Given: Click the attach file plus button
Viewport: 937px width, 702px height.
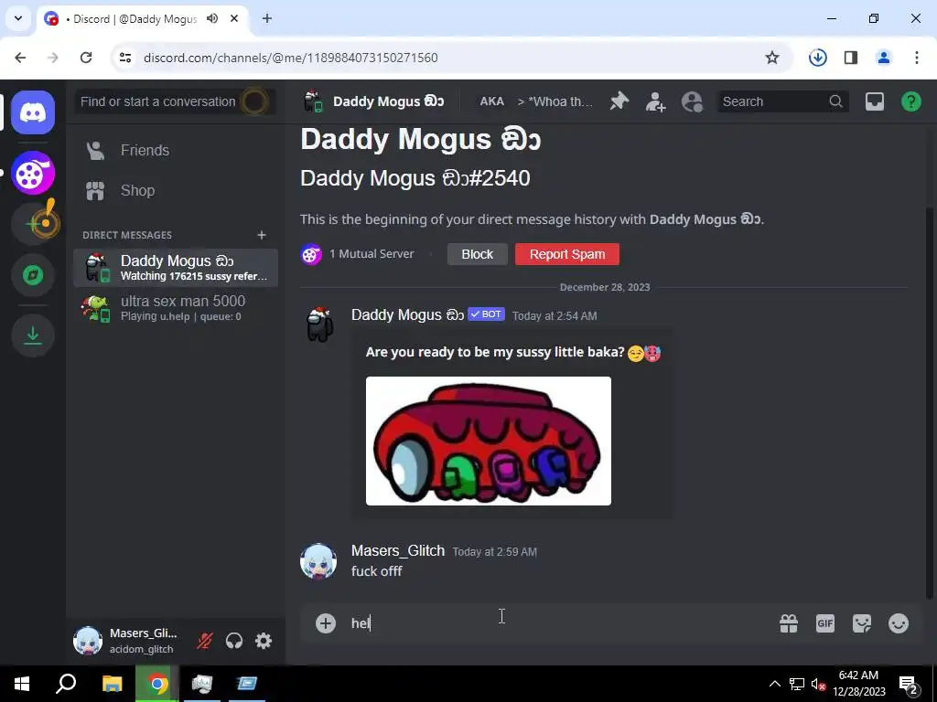Looking at the screenshot, I should [326, 623].
